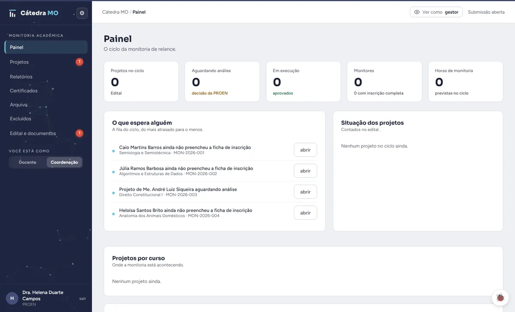Switch role to Docente
Viewport: 515px width, 312px height.
(27, 162)
